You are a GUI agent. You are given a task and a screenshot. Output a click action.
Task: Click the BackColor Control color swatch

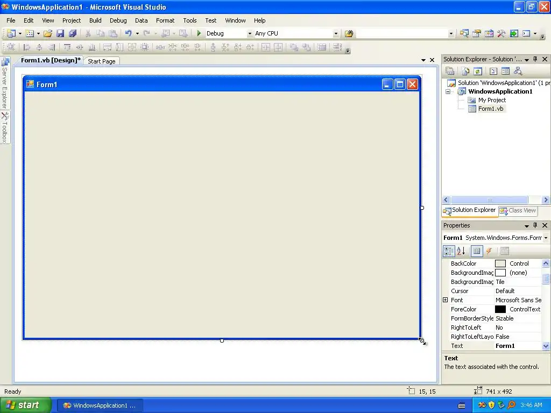click(x=500, y=264)
